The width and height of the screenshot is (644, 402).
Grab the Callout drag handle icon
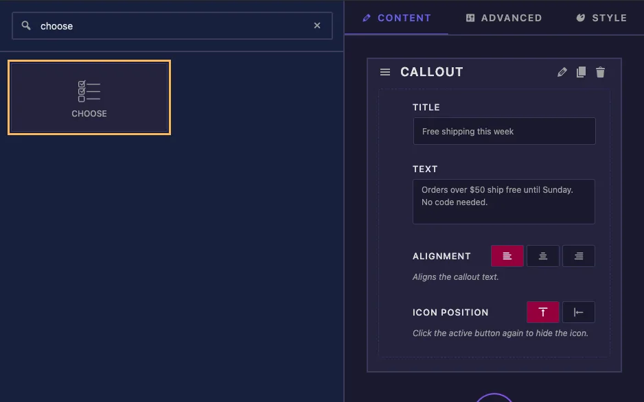point(385,72)
